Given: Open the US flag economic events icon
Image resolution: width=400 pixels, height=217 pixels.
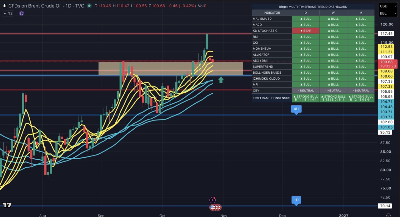Looking at the screenshot, I should click(x=213, y=207).
